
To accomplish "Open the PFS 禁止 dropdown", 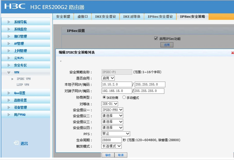I will point(116,134).
